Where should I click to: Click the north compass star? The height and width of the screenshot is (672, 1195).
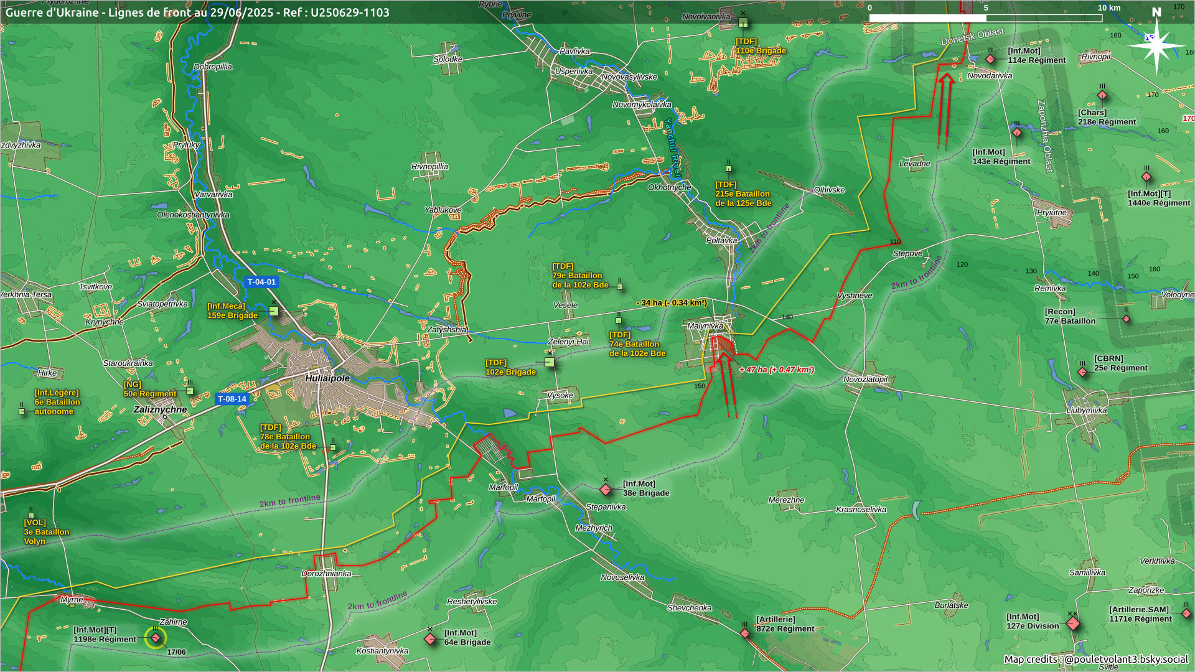1156,45
